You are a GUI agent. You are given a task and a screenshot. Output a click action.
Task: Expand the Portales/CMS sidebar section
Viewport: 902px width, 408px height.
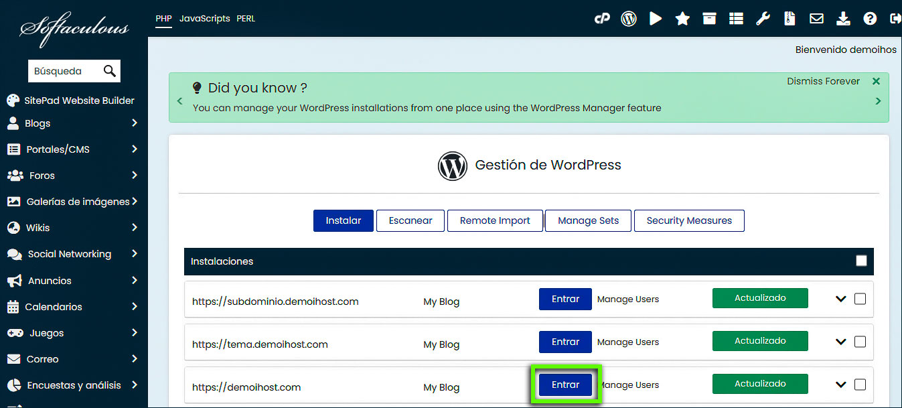tap(74, 149)
